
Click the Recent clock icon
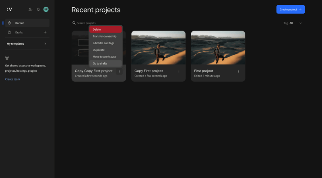tap(9, 23)
